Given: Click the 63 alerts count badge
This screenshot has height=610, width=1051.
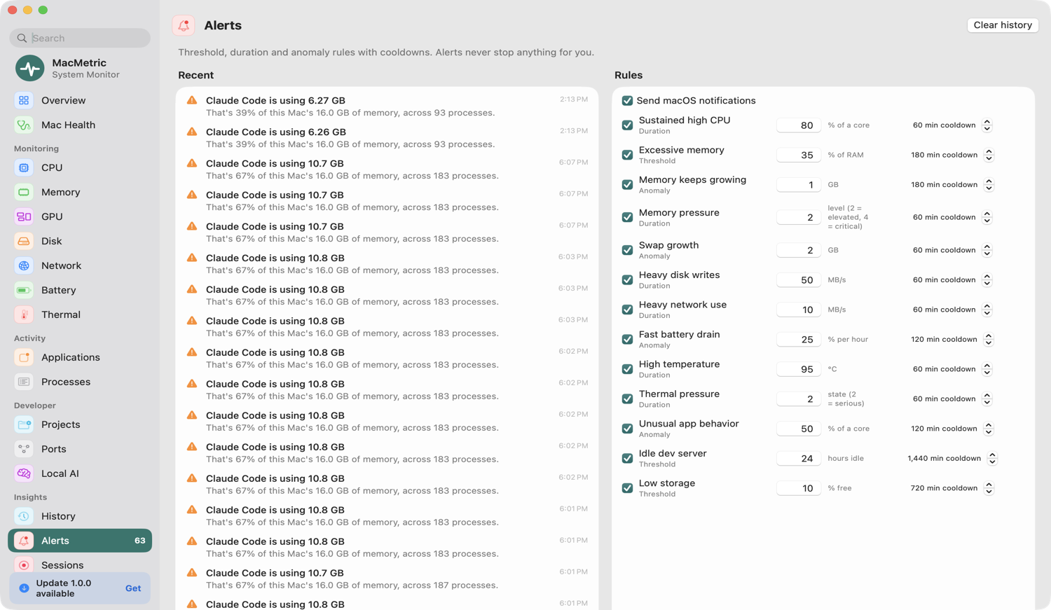Looking at the screenshot, I should (140, 541).
